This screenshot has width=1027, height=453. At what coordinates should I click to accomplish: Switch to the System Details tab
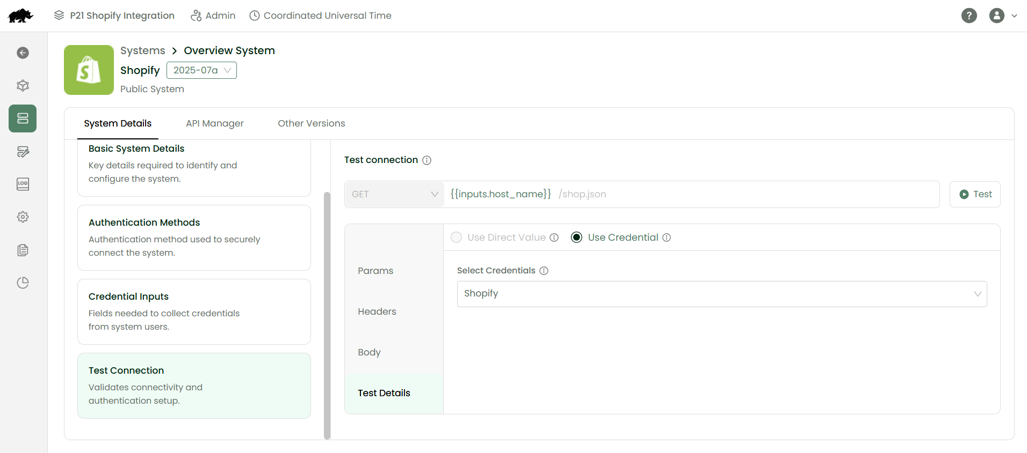coord(118,123)
